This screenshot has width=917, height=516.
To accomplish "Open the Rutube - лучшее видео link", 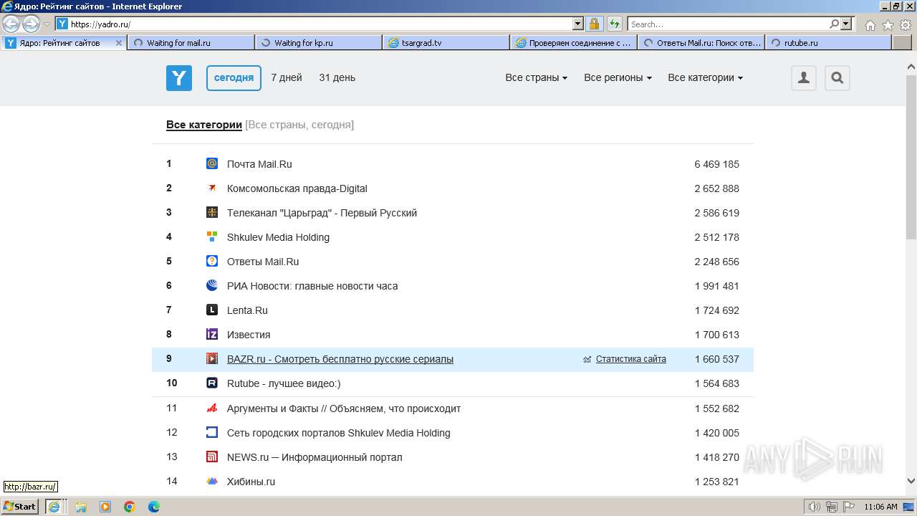I will point(284,383).
